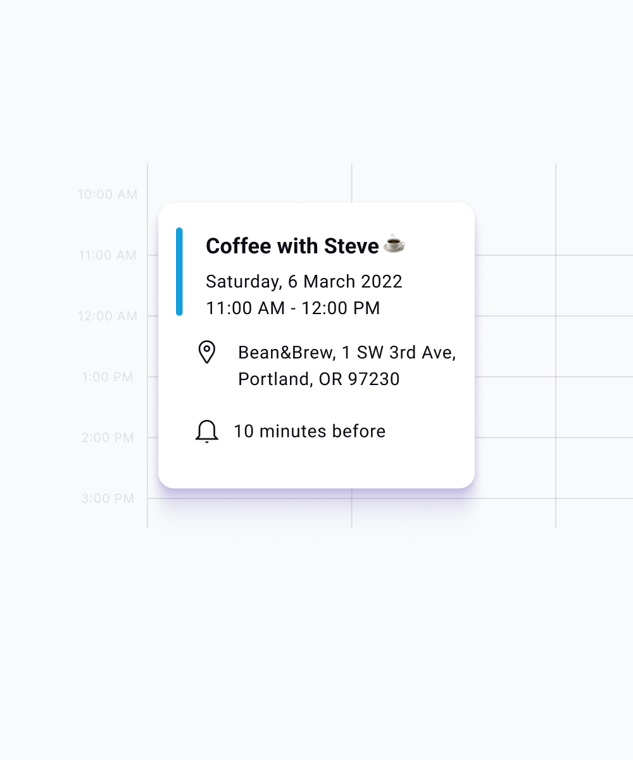Select the 1:00 PM time label
633x760 pixels.
click(107, 377)
